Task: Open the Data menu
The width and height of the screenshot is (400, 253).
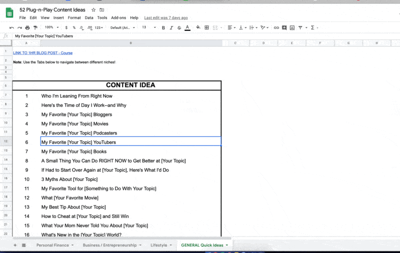Action: (89, 17)
